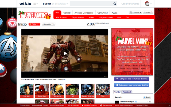Open the Discusión page button
Screen dimensions: 171x107
pos(49,24)
